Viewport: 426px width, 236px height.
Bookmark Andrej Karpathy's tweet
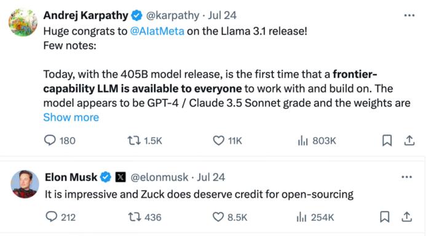pyautogui.click(x=387, y=140)
